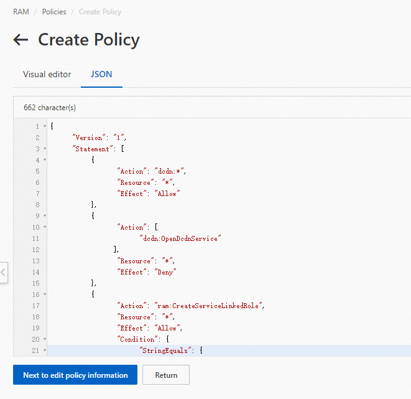Screen dimensions: 411x399
Task: Click line number 2 in the gutter
Action: coord(37,138)
